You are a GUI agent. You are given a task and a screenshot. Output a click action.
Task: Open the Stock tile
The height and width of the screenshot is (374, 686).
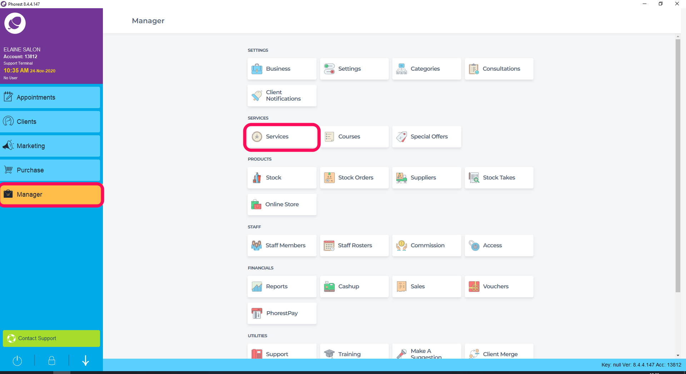tap(282, 178)
